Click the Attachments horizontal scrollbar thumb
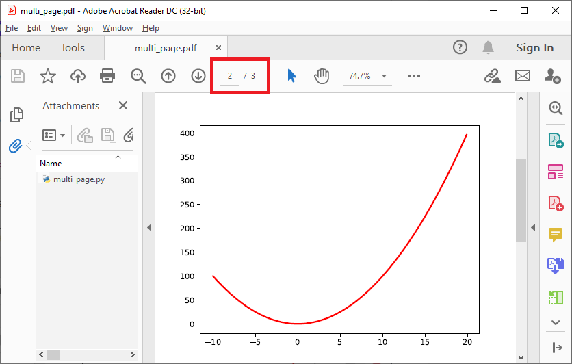Viewport: 572px width, 364px height. click(53, 354)
